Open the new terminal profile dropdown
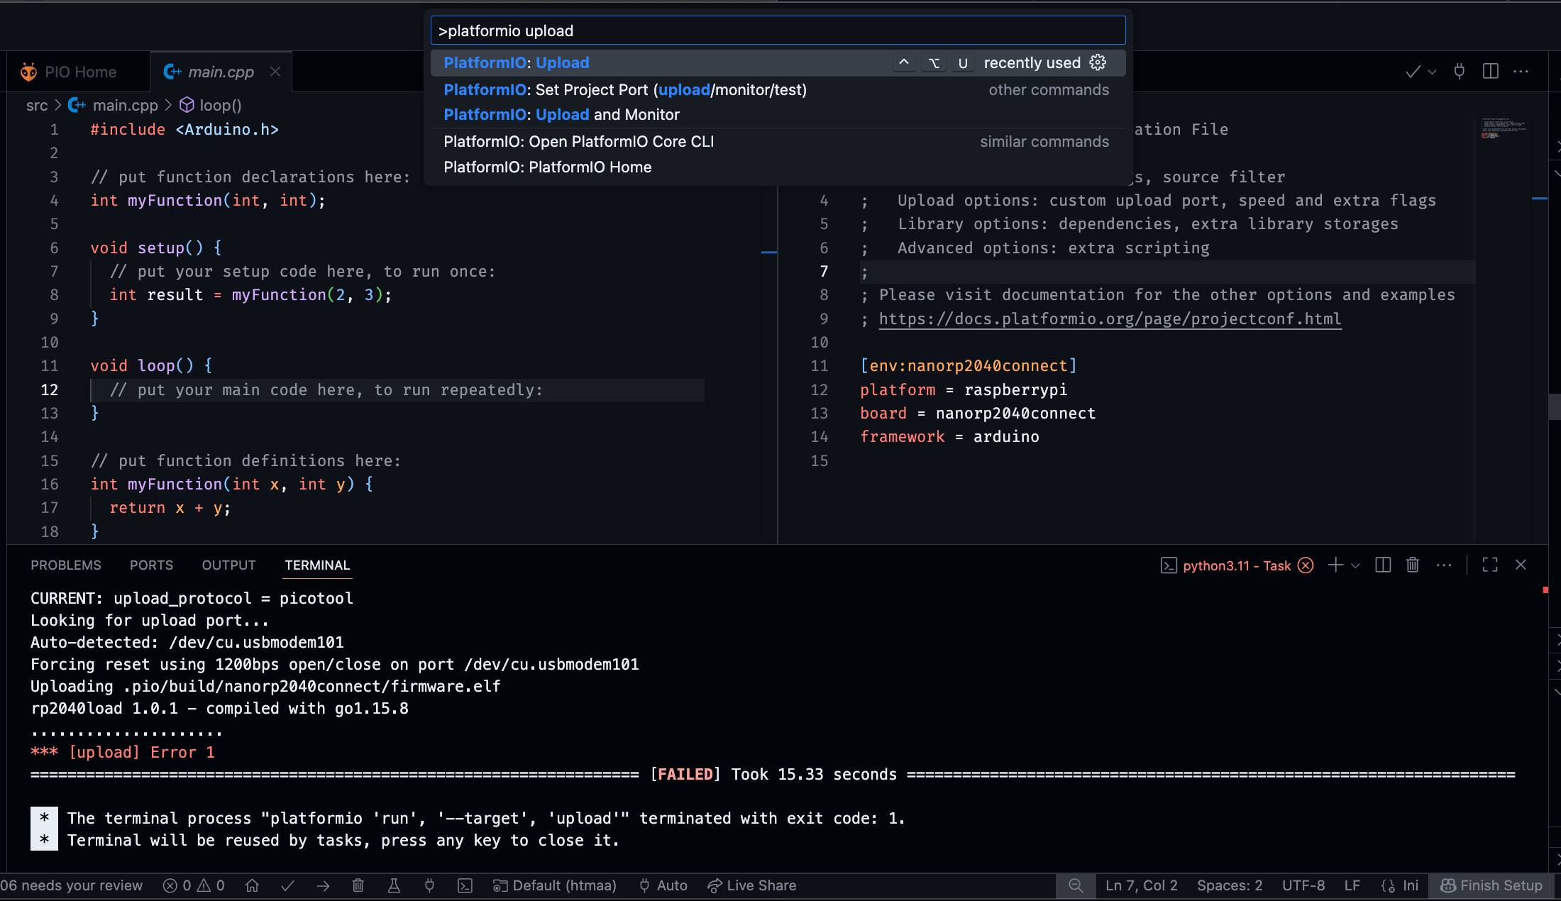 pos(1356,565)
